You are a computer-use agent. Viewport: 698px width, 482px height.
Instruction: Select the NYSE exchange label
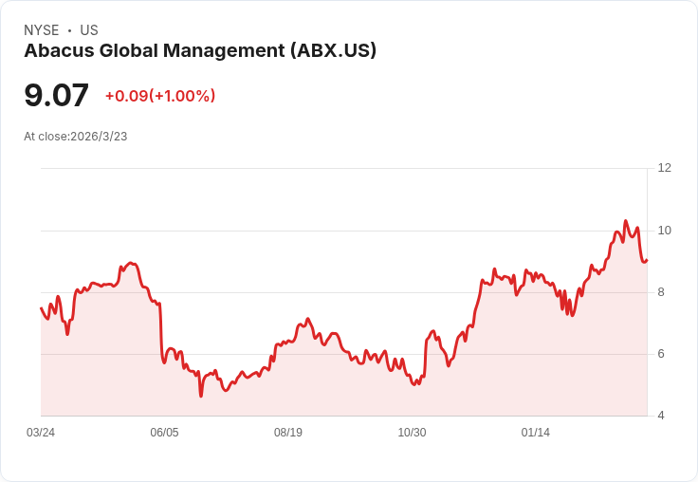click(x=42, y=30)
